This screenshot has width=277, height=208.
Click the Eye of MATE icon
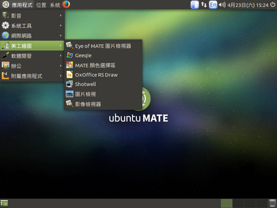[69, 45]
